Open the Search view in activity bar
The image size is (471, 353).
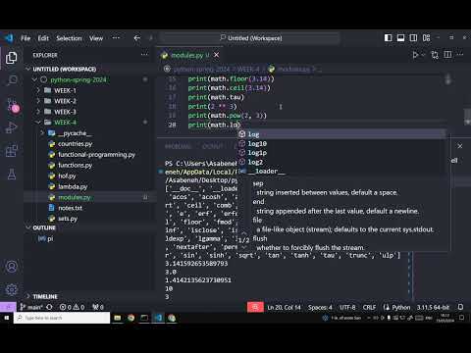[12, 80]
